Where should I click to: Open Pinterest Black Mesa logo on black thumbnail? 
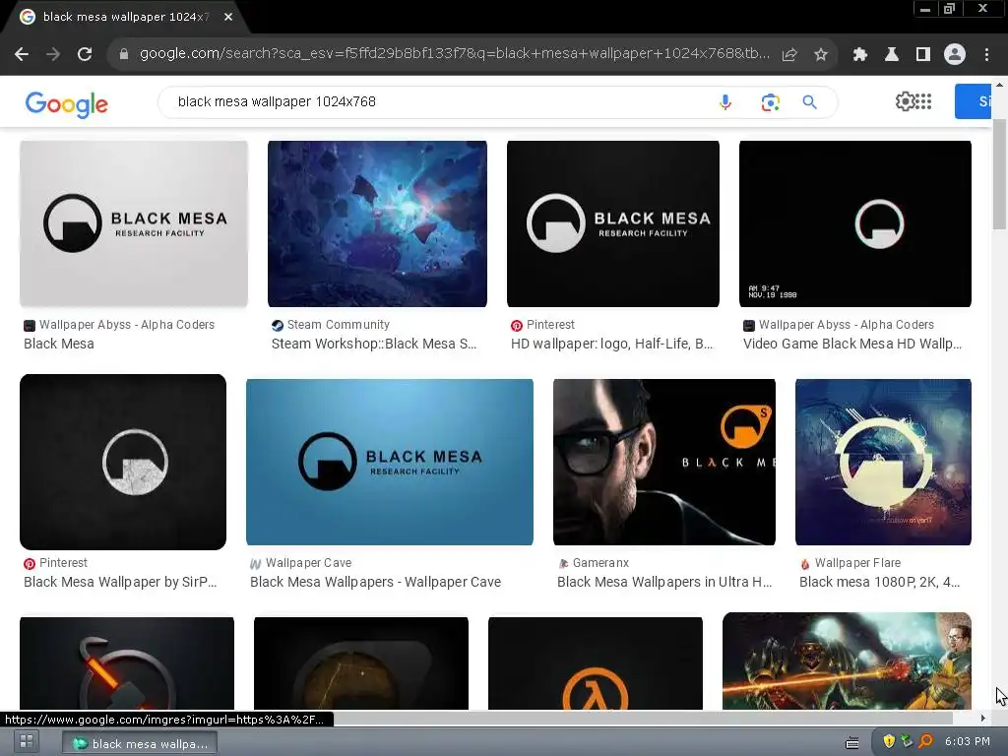click(613, 223)
